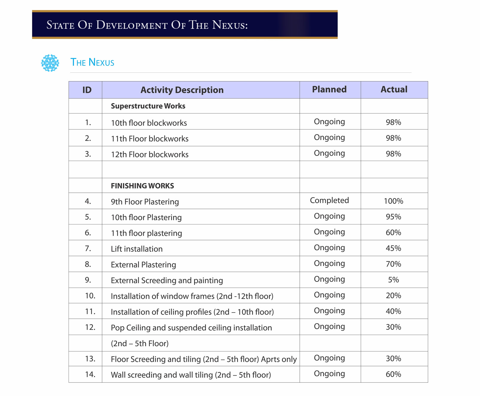
Task: Select the Lift installation activity
Action: point(137,249)
